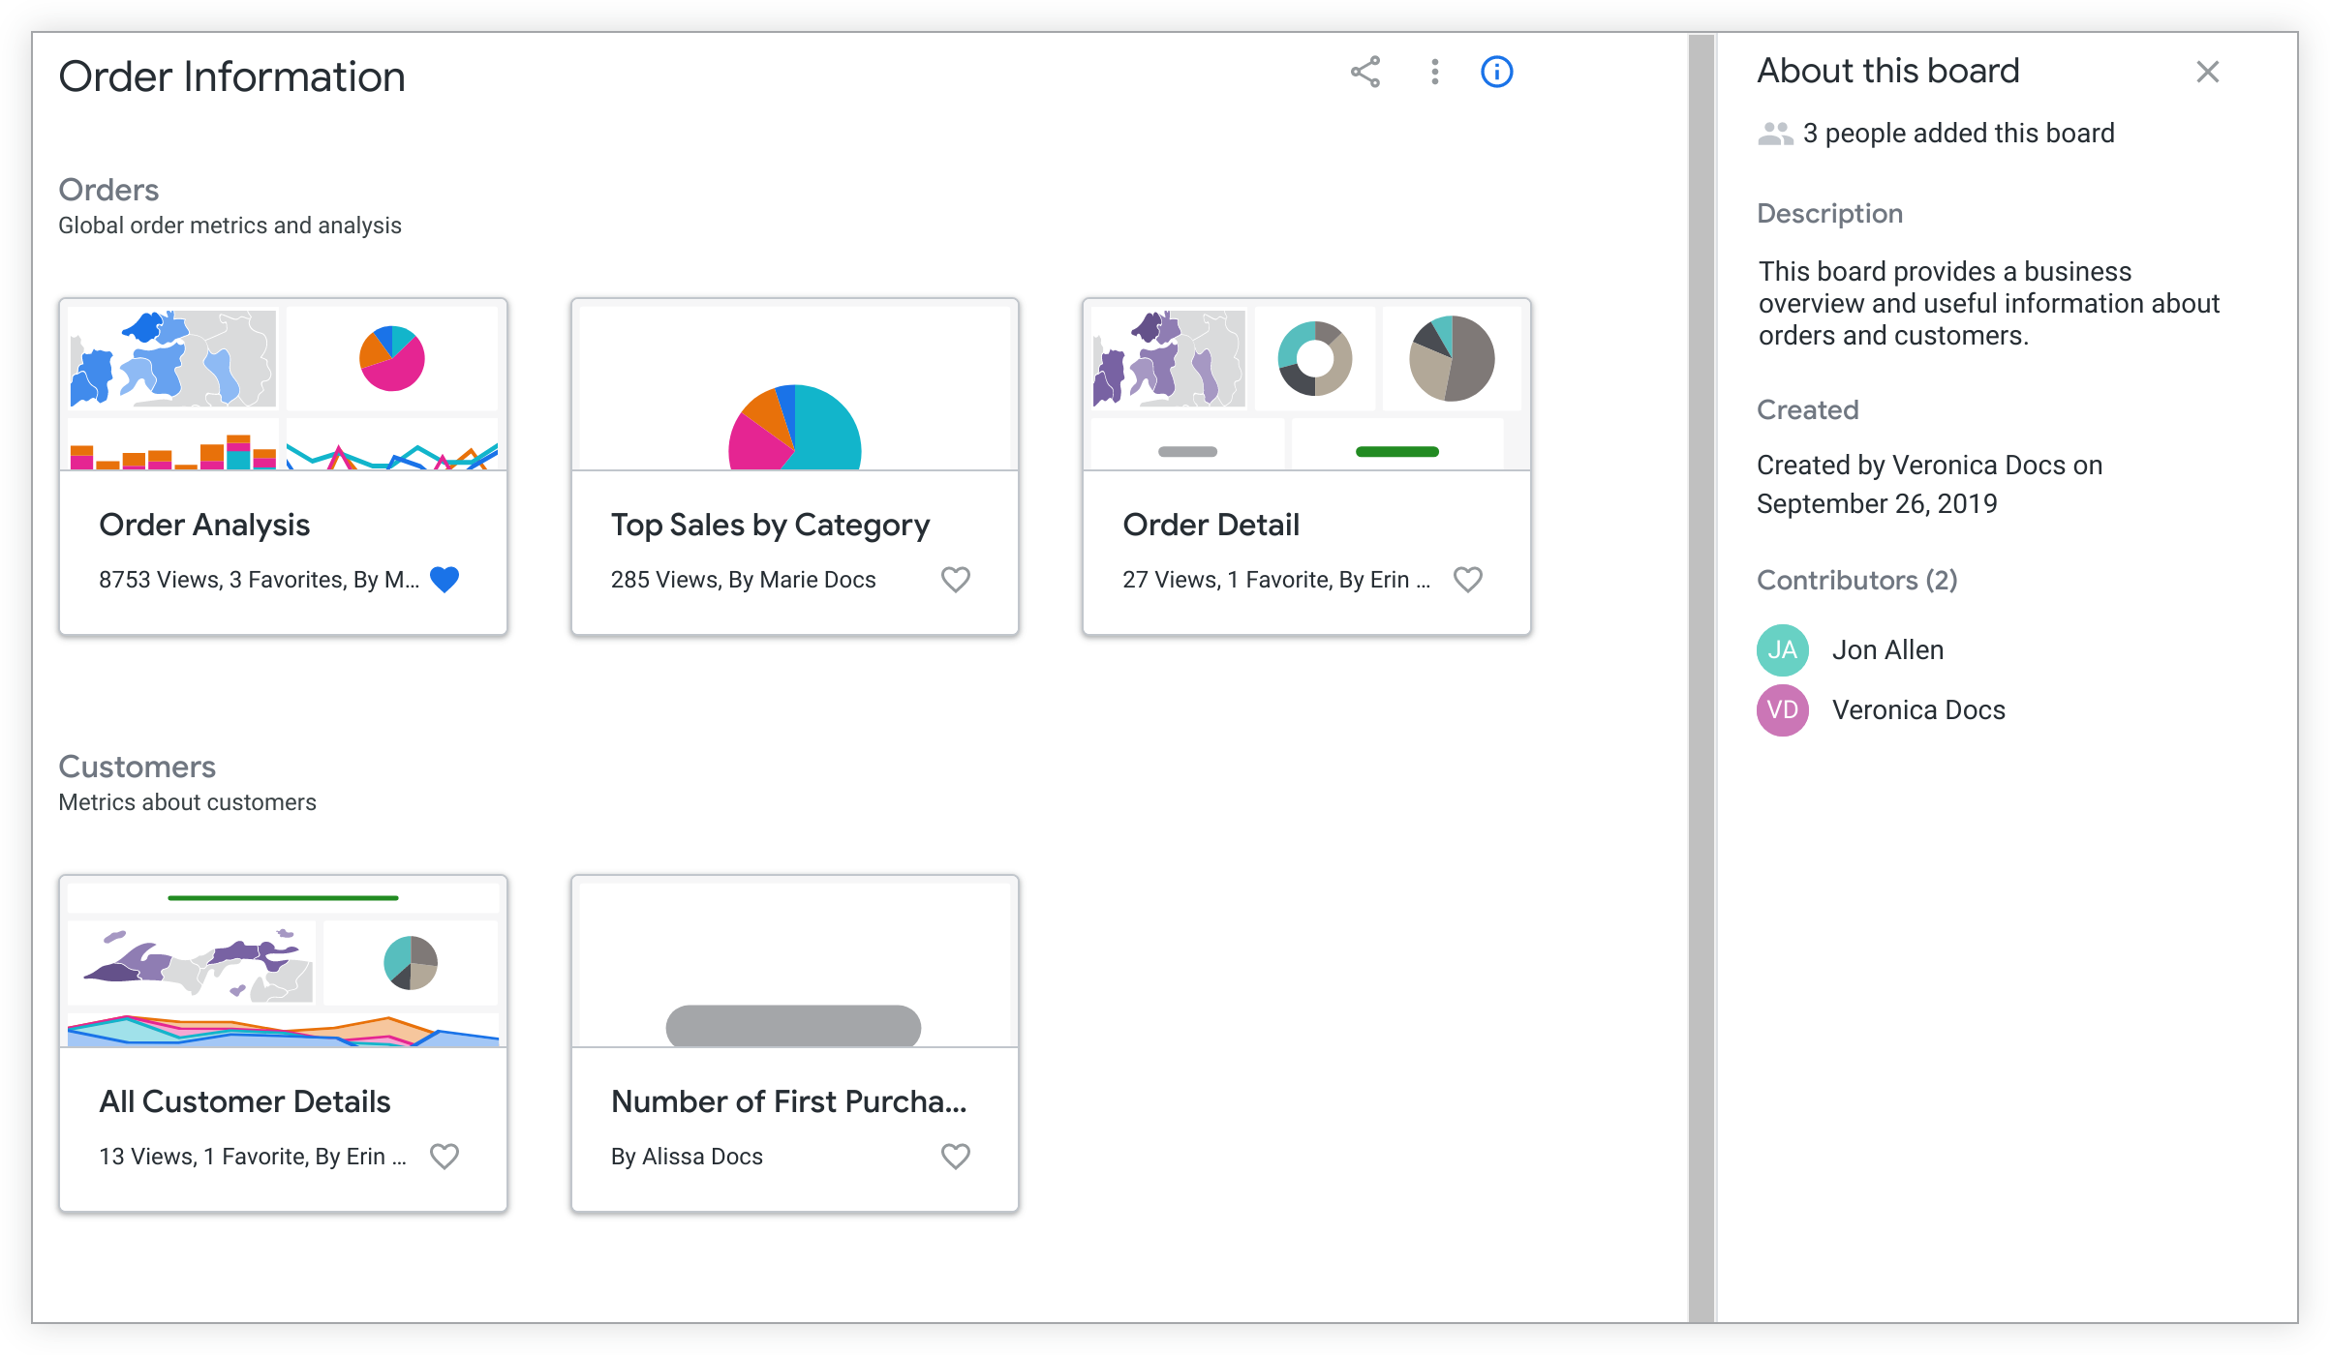This screenshot has height=1355, width=2330.
Task: Toggle favorite on All Customer Details
Action: click(445, 1157)
